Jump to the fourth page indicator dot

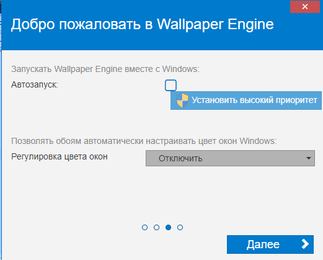pyautogui.click(x=180, y=228)
